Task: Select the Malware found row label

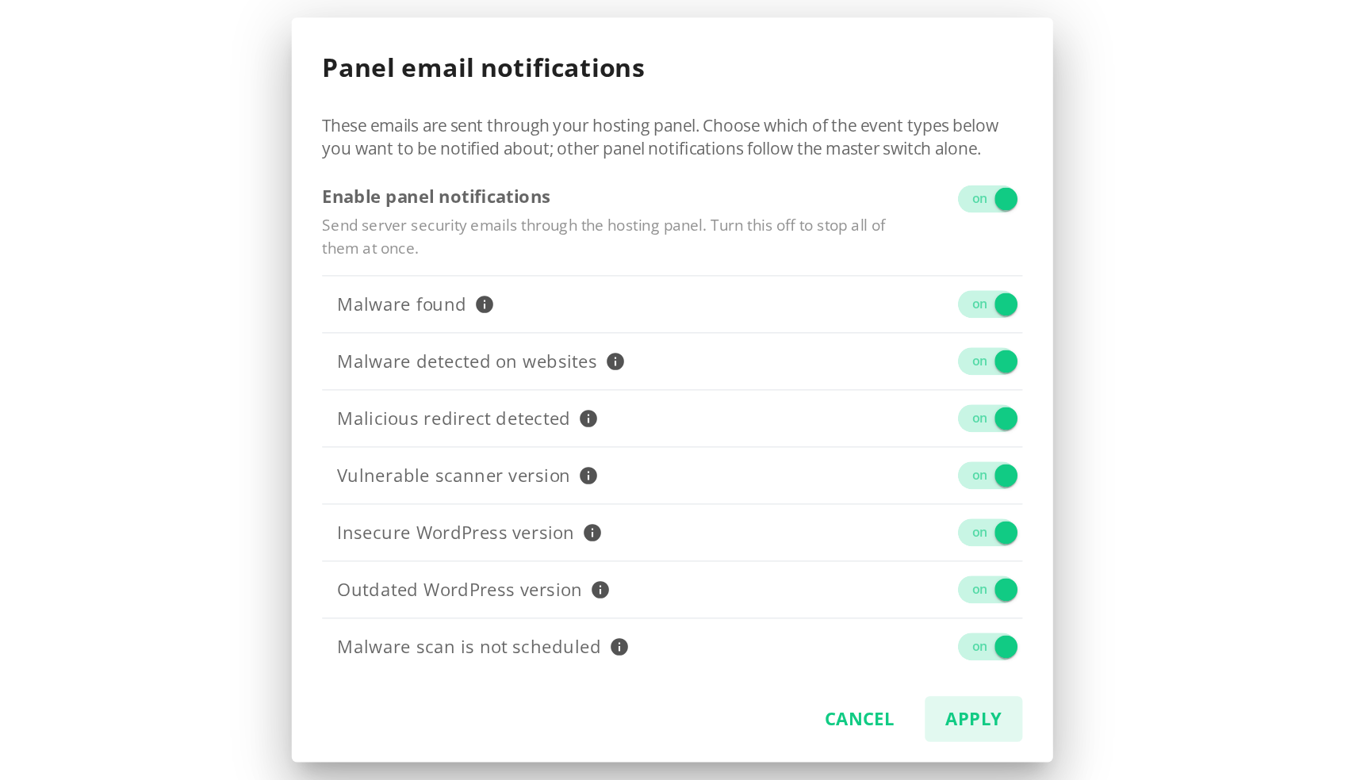Action: (x=401, y=304)
